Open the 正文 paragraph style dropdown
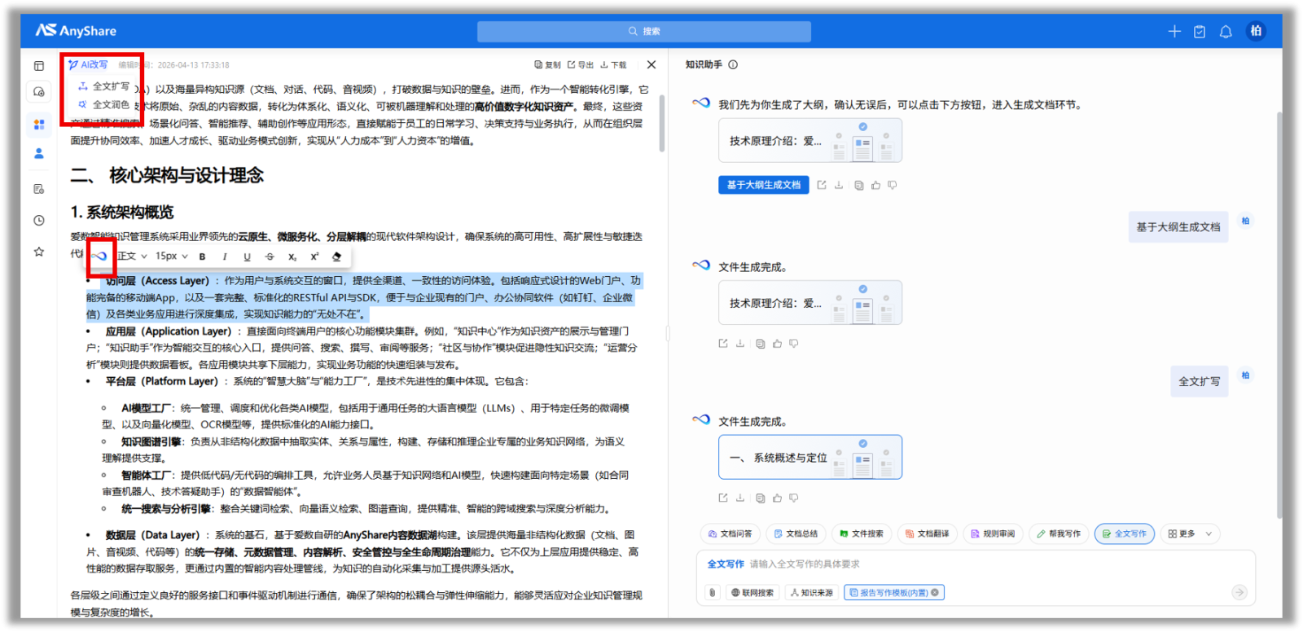Screen dimensions: 1303x632 132,257
